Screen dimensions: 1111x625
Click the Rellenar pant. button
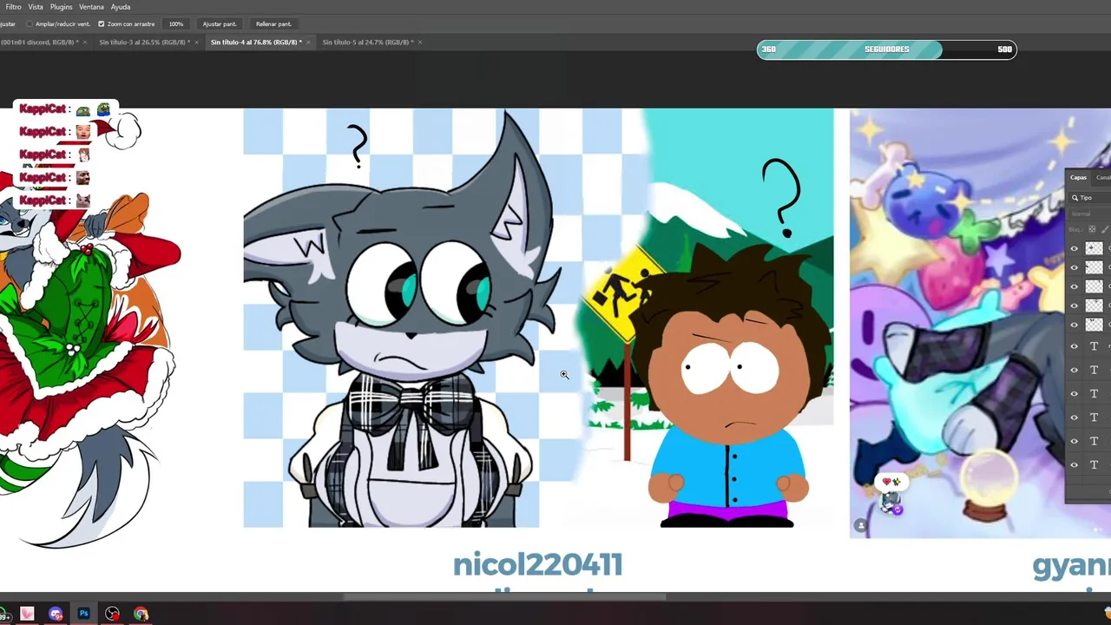point(273,24)
